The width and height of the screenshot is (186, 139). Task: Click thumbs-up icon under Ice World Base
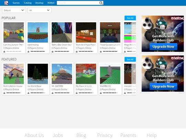[x=29, y=93]
